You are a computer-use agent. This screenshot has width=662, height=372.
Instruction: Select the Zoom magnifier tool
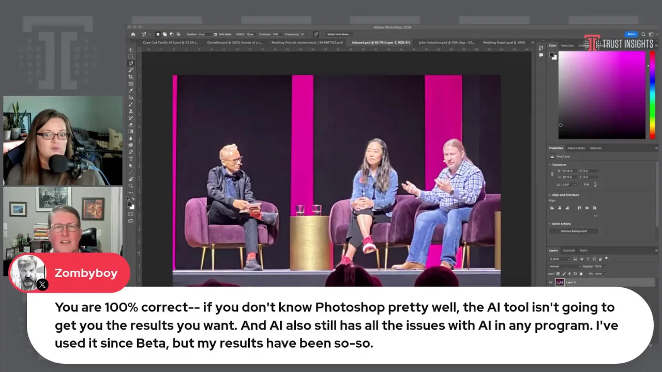[131, 185]
